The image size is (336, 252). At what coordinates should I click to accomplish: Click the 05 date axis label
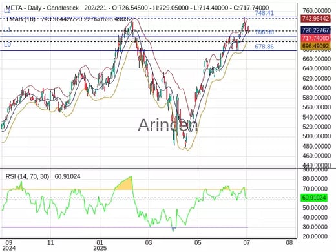pos(198,243)
